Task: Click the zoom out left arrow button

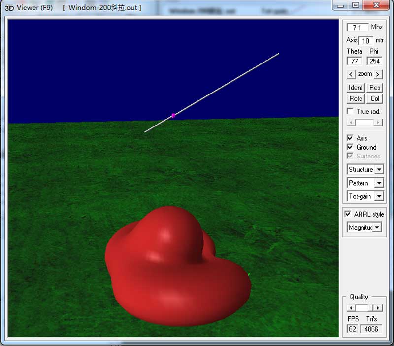Action: tap(351, 75)
